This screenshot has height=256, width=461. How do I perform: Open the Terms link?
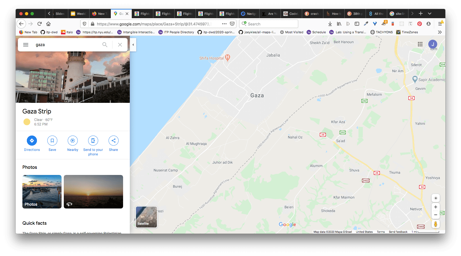380,232
